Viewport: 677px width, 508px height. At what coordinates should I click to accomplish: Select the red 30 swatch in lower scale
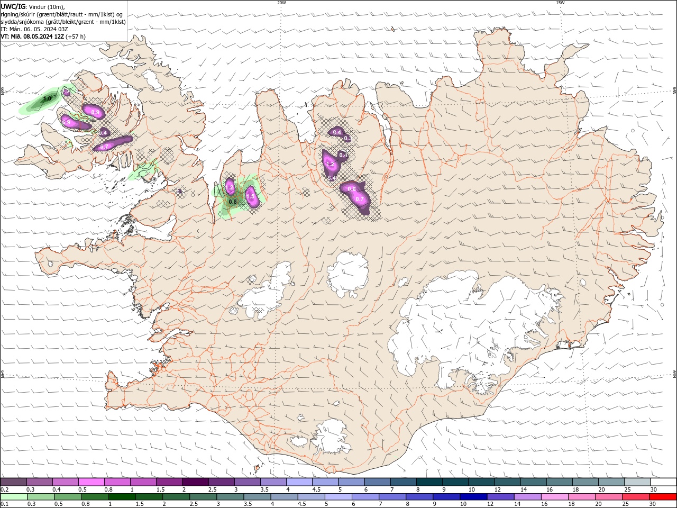click(662, 496)
